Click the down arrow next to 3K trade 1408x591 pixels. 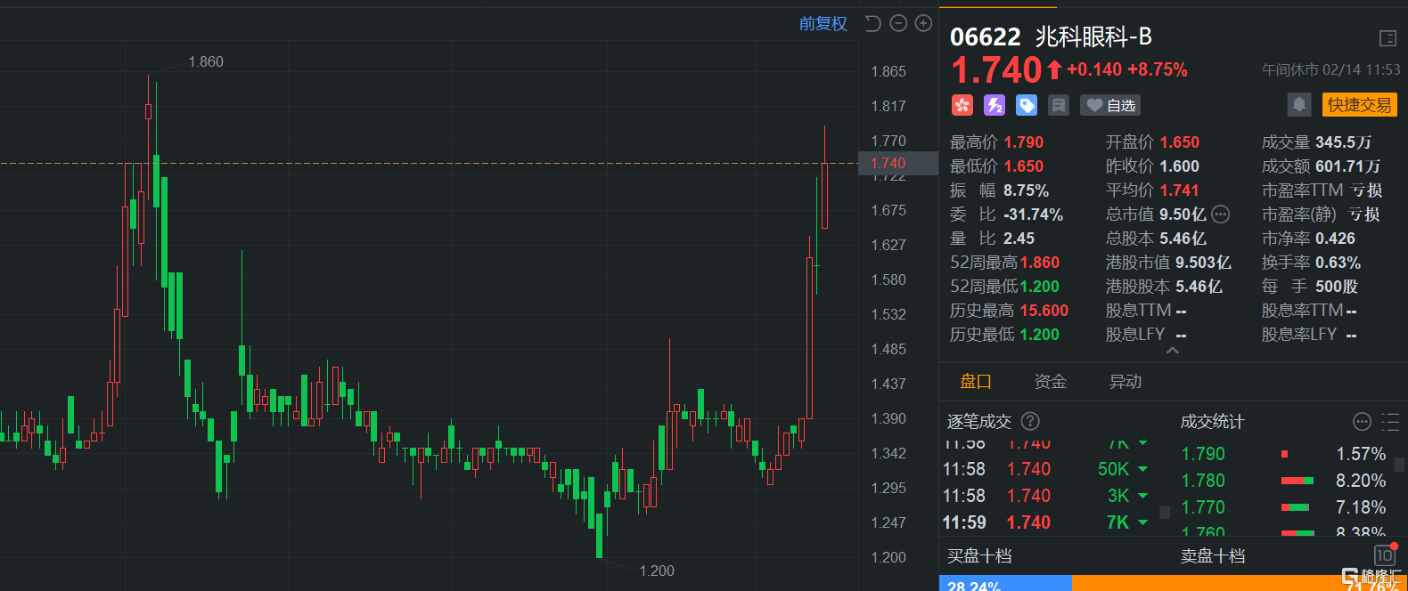pyautogui.click(x=1143, y=496)
